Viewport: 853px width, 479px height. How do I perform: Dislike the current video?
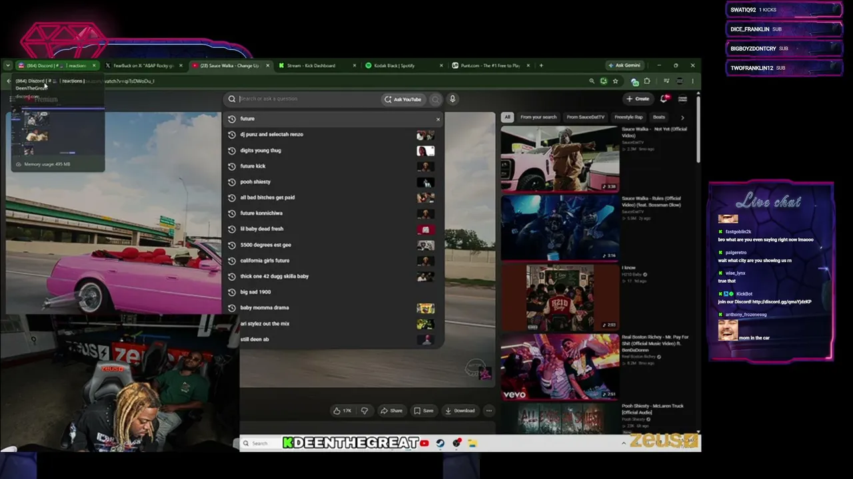tap(364, 411)
